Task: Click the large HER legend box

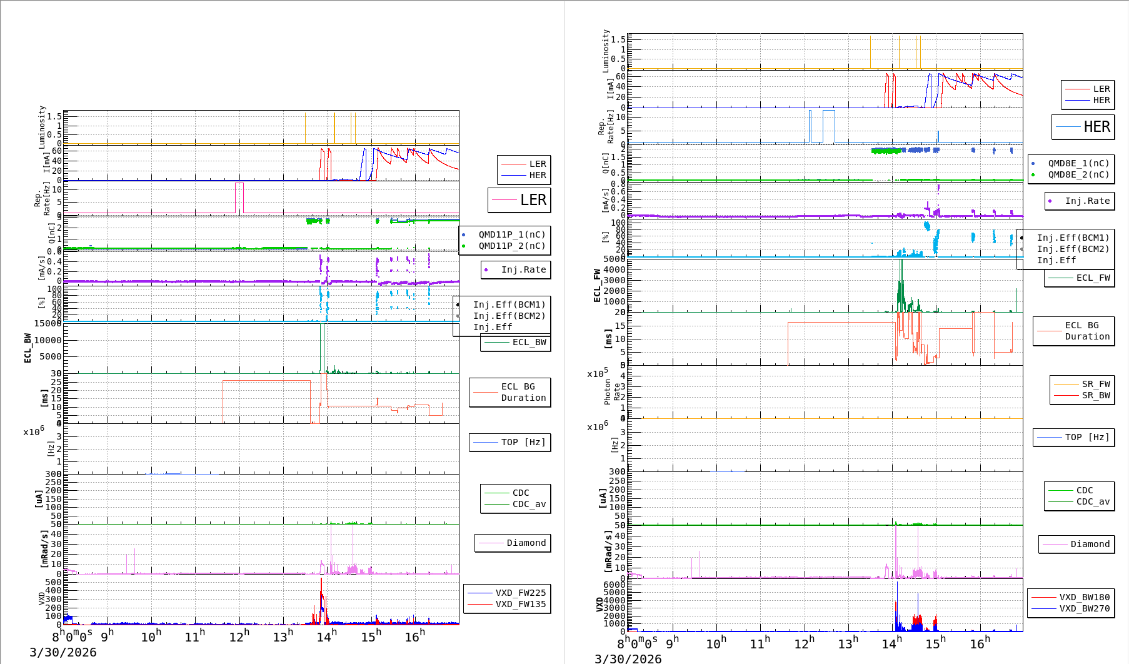Action: [1083, 127]
